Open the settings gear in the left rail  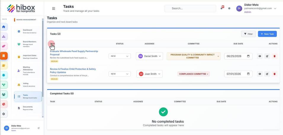coord(4,114)
